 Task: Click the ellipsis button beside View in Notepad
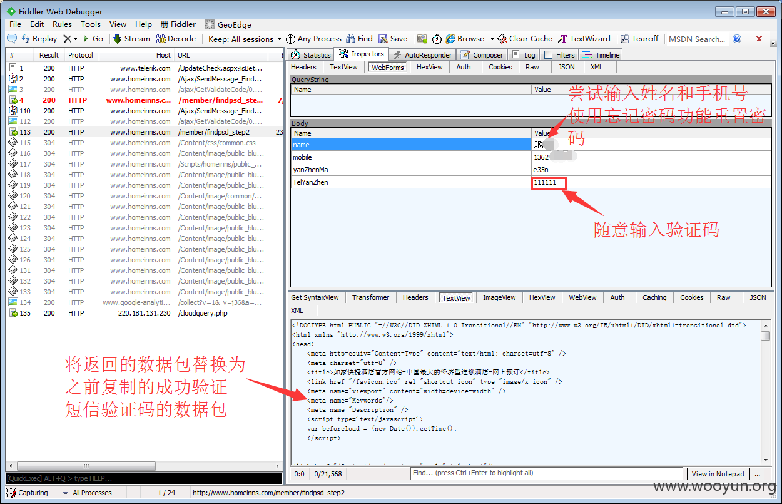click(x=757, y=474)
